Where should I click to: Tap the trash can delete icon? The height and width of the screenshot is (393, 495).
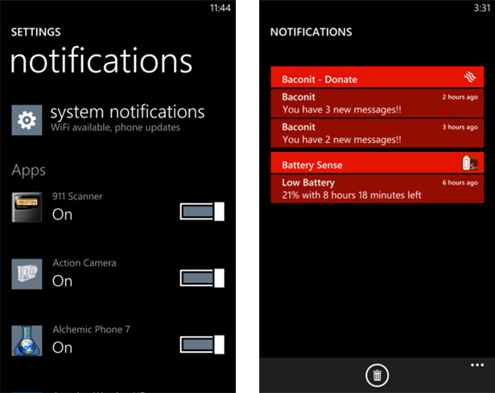coord(376,375)
